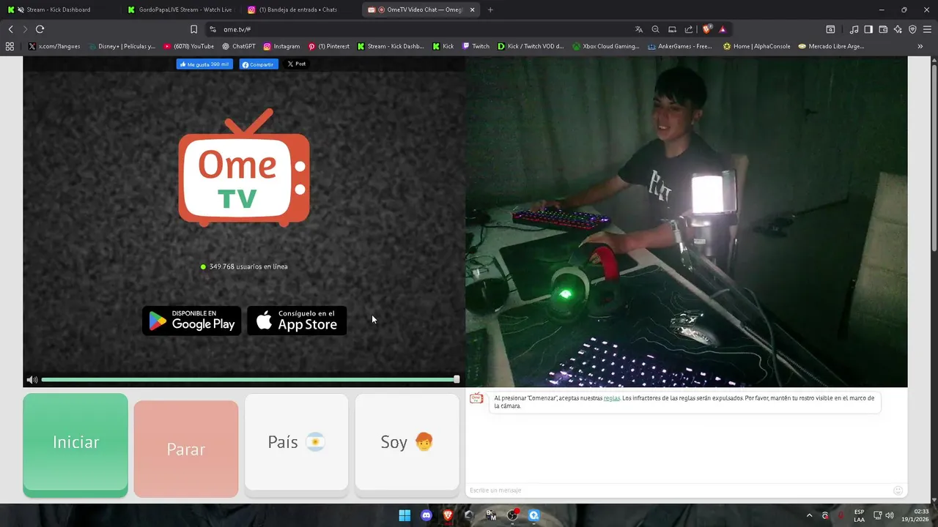Open the App Store download badge
Screen dimensions: 938x527
(297, 321)
